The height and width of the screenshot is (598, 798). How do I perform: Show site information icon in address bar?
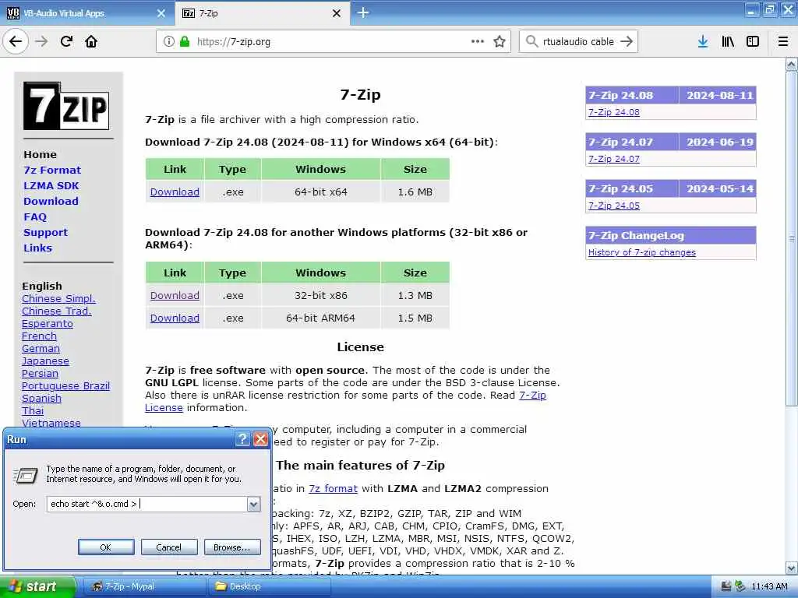pyautogui.click(x=169, y=42)
